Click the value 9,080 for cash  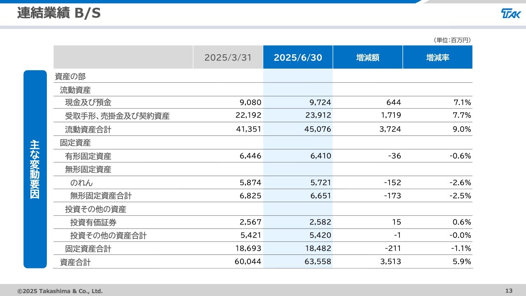(251, 103)
